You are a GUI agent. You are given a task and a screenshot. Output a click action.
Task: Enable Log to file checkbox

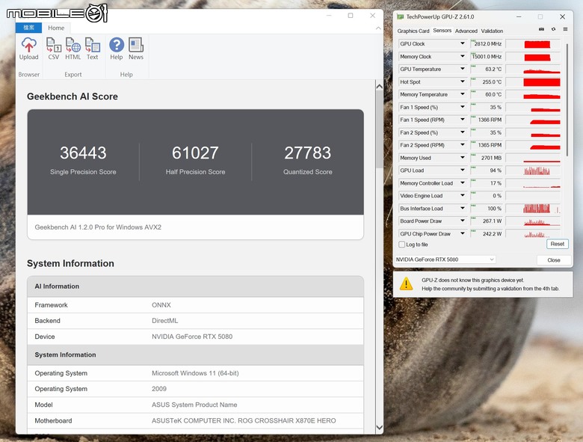pos(402,245)
